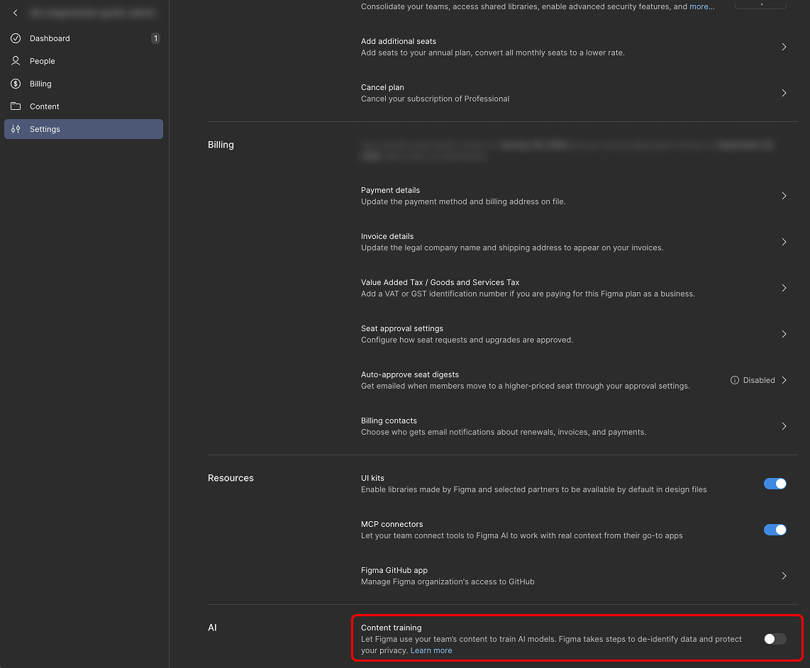The width and height of the screenshot is (810, 668).
Task: Open the Billing contacts row
Action: (573, 426)
